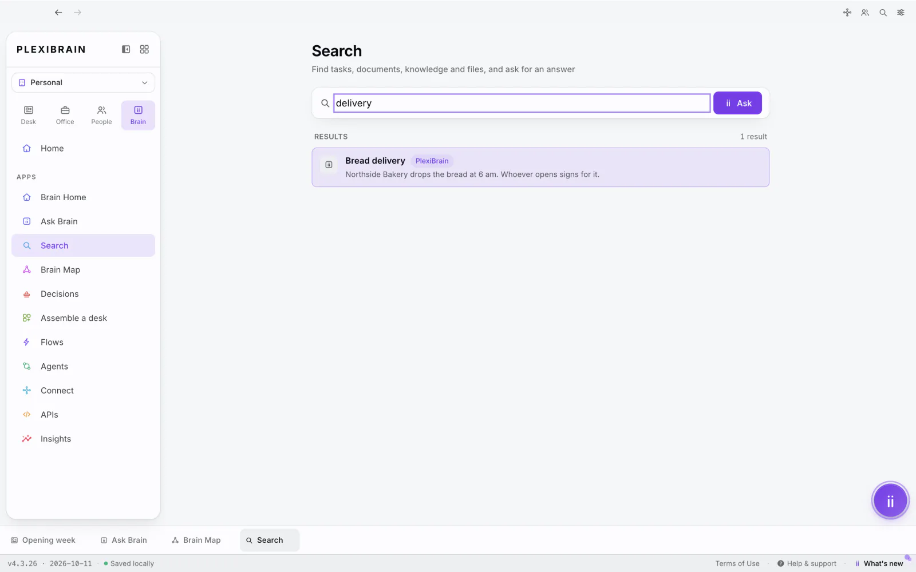Open the Flows app

coord(83,342)
